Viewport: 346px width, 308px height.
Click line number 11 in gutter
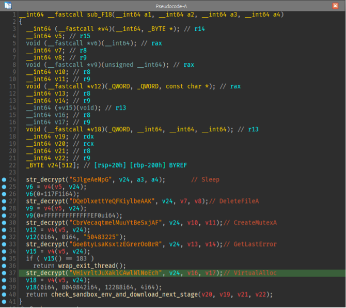pyautogui.click(x=12, y=86)
